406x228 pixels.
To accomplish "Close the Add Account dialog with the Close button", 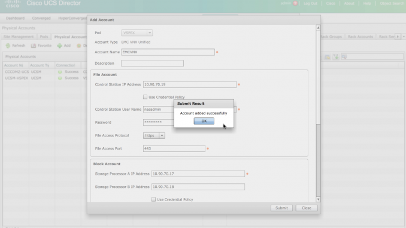I will (307, 208).
